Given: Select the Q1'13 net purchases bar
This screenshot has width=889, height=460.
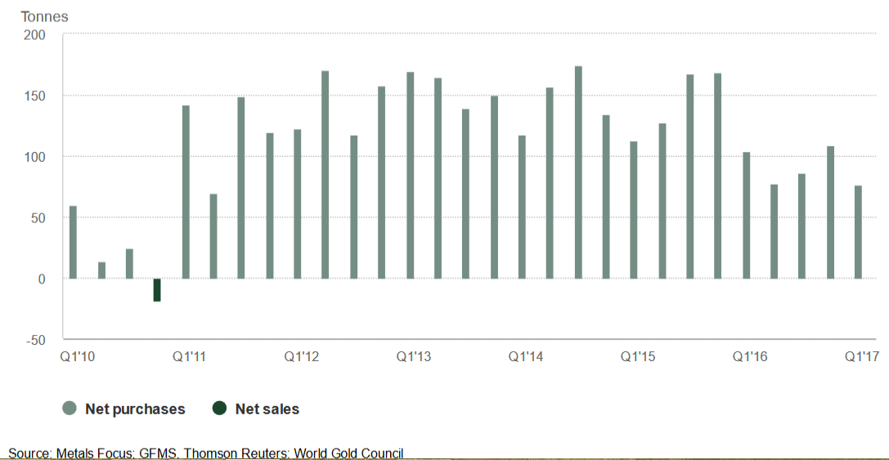Looking at the screenshot, I should (x=410, y=176).
